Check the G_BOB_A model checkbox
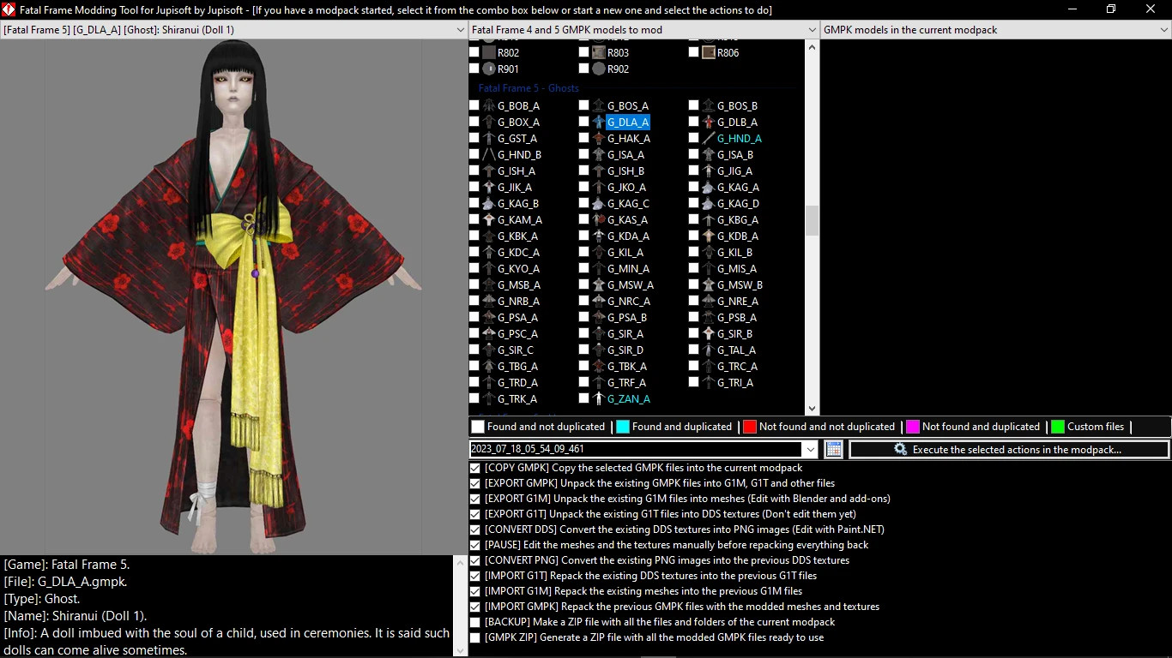Image resolution: width=1172 pixels, height=658 pixels. tap(474, 106)
